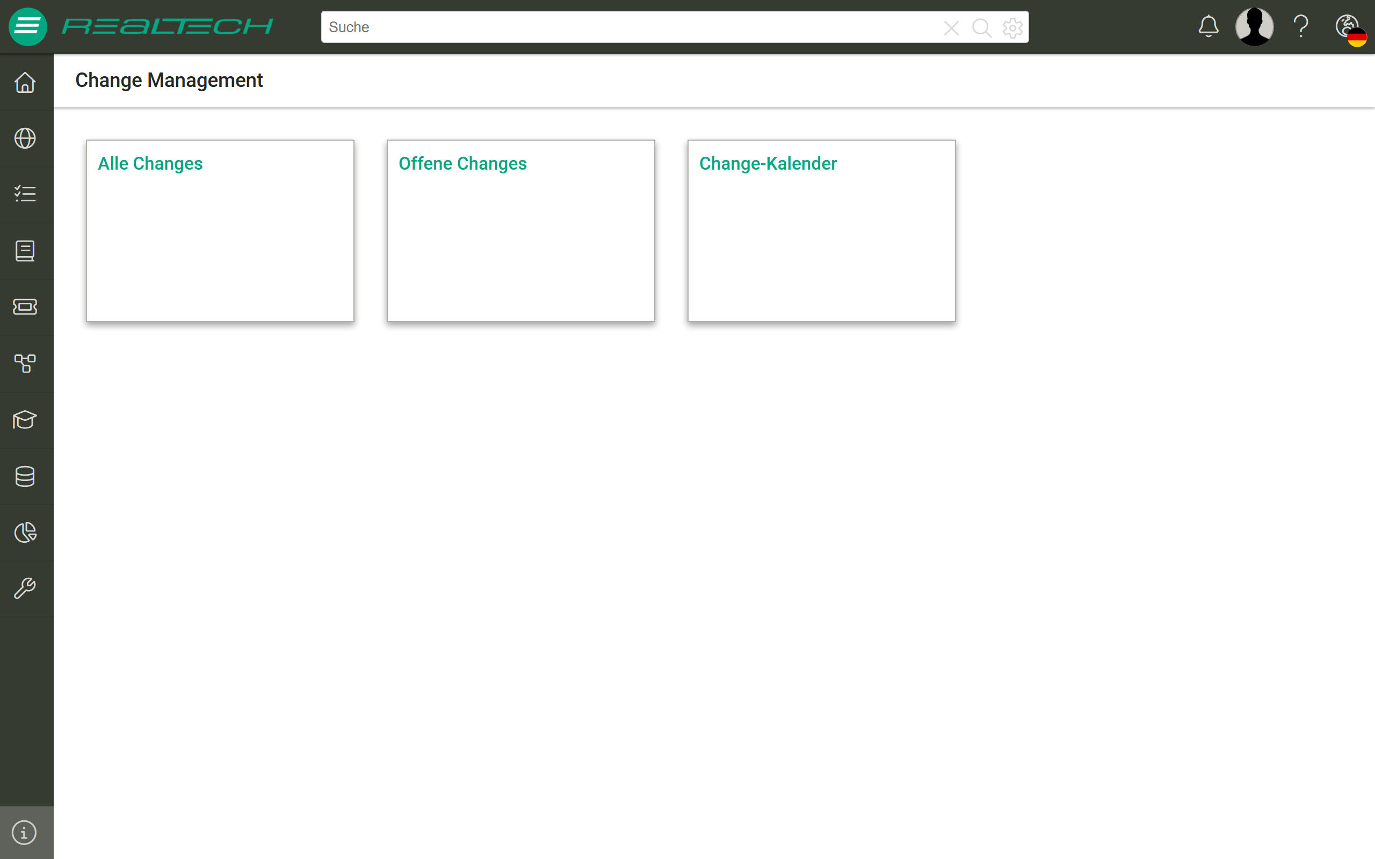Open the workflow diagram sidebar icon
Screen dimensions: 1375x859
(x=25, y=363)
